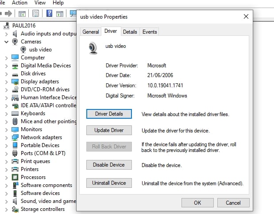274x214 pixels.
Task: Click the usb video device icon in tree
Action: (x=23, y=50)
